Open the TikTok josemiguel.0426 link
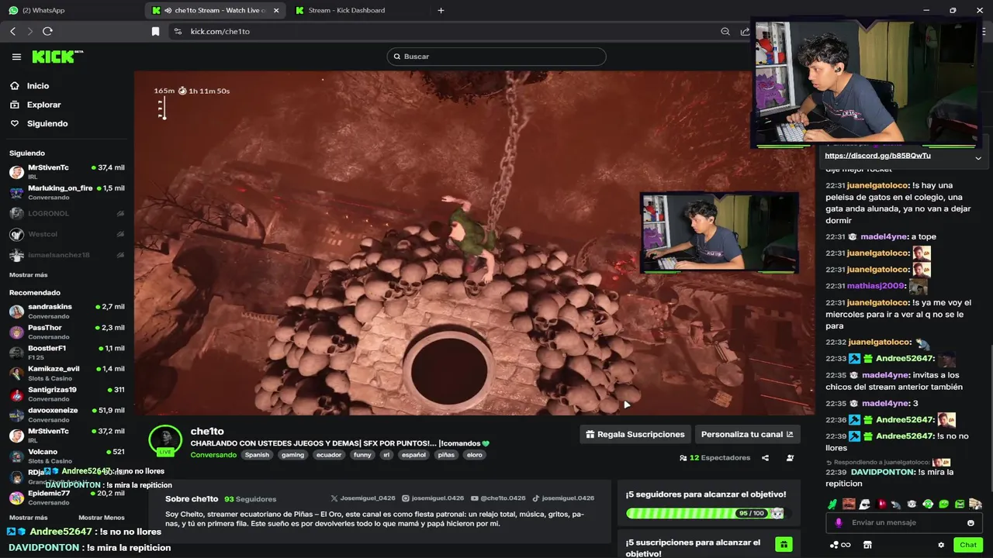Viewport: 993px width, 558px height. click(563, 498)
